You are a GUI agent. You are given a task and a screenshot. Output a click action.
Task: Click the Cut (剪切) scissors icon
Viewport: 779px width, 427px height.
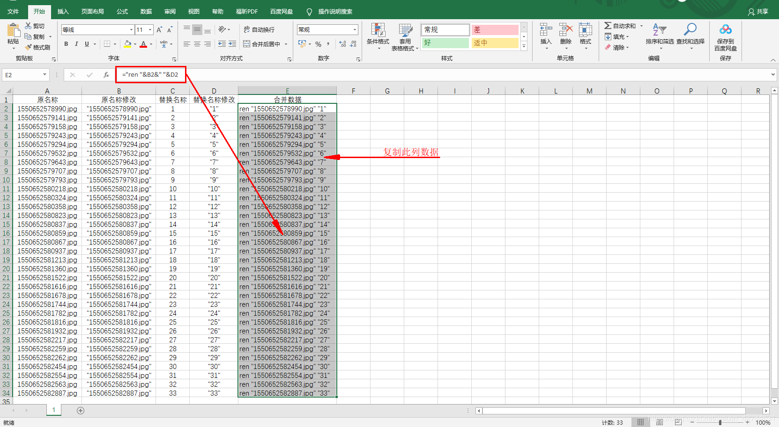[28, 26]
